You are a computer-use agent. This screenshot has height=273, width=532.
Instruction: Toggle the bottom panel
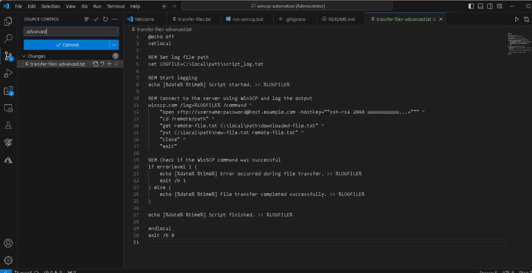coord(480,6)
